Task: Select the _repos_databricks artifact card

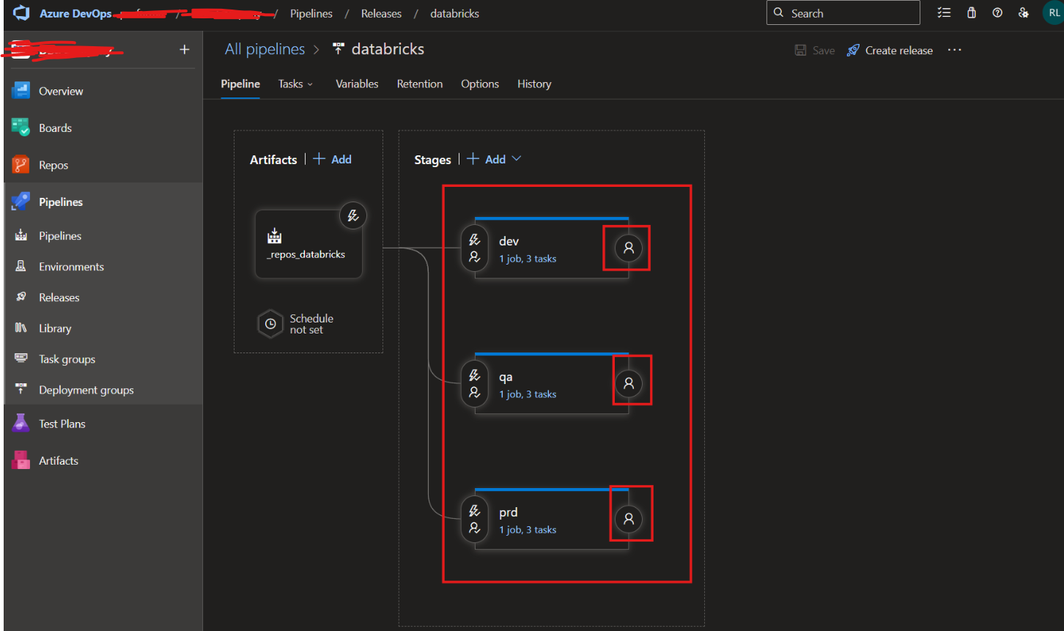Action: [309, 244]
